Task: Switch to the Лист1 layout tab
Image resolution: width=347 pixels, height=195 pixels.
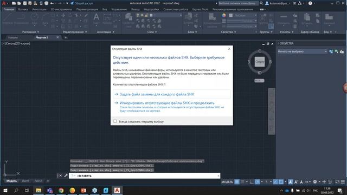Action: pyautogui.click(x=25, y=181)
